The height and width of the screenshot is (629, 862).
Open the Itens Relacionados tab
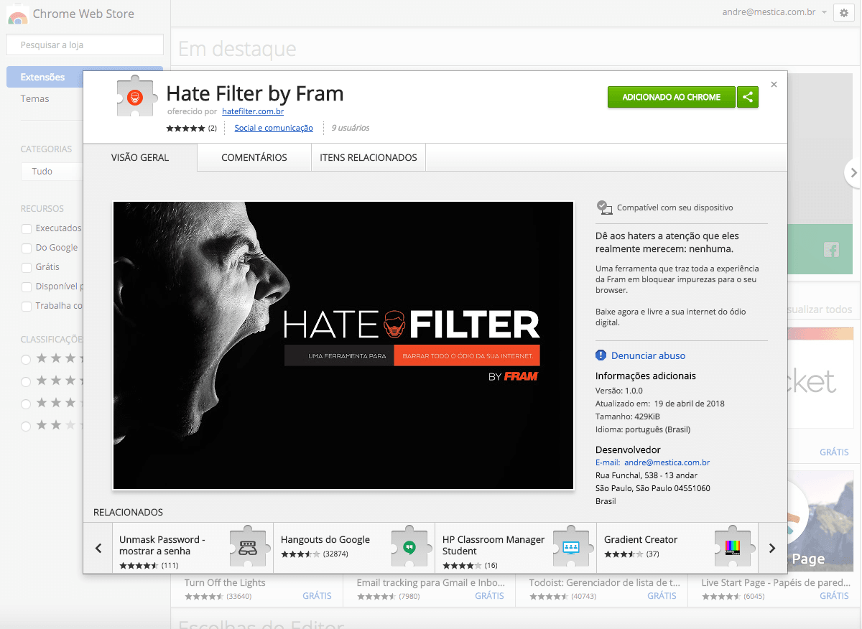click(x=369, y=157)
